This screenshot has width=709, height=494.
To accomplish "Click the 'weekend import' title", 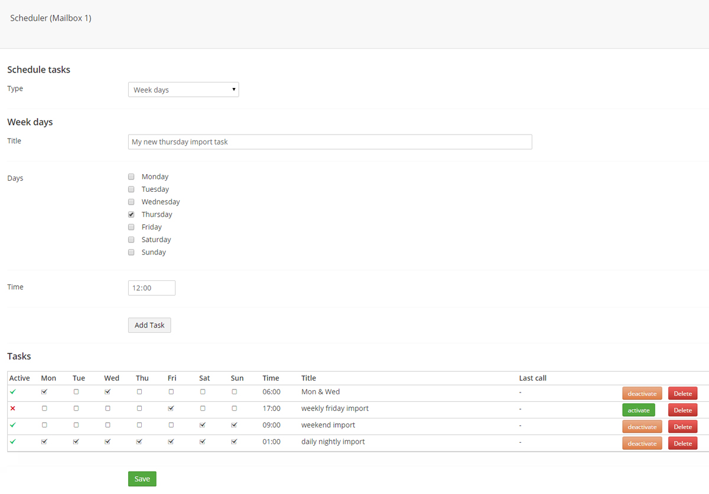I will (x=328, y=425).
